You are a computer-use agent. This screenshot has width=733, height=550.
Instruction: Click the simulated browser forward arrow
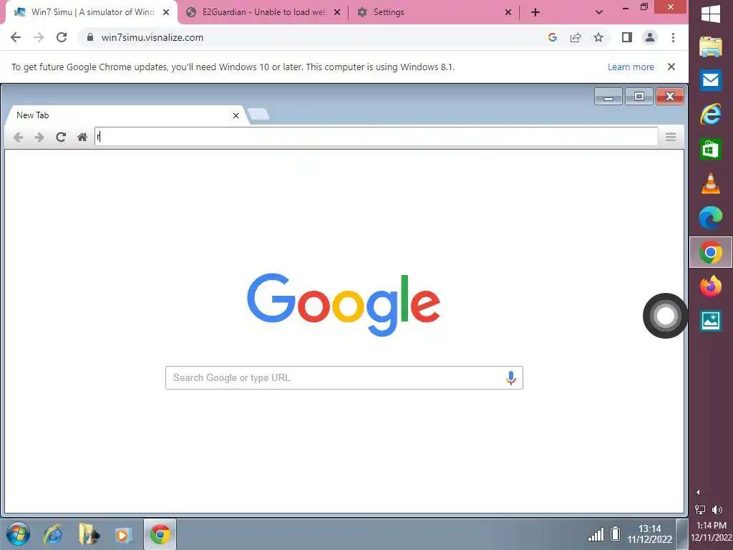[39, 137]
